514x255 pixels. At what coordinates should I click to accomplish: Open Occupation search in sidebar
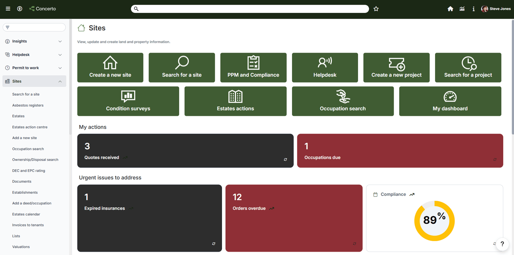(x=28, y=149)
